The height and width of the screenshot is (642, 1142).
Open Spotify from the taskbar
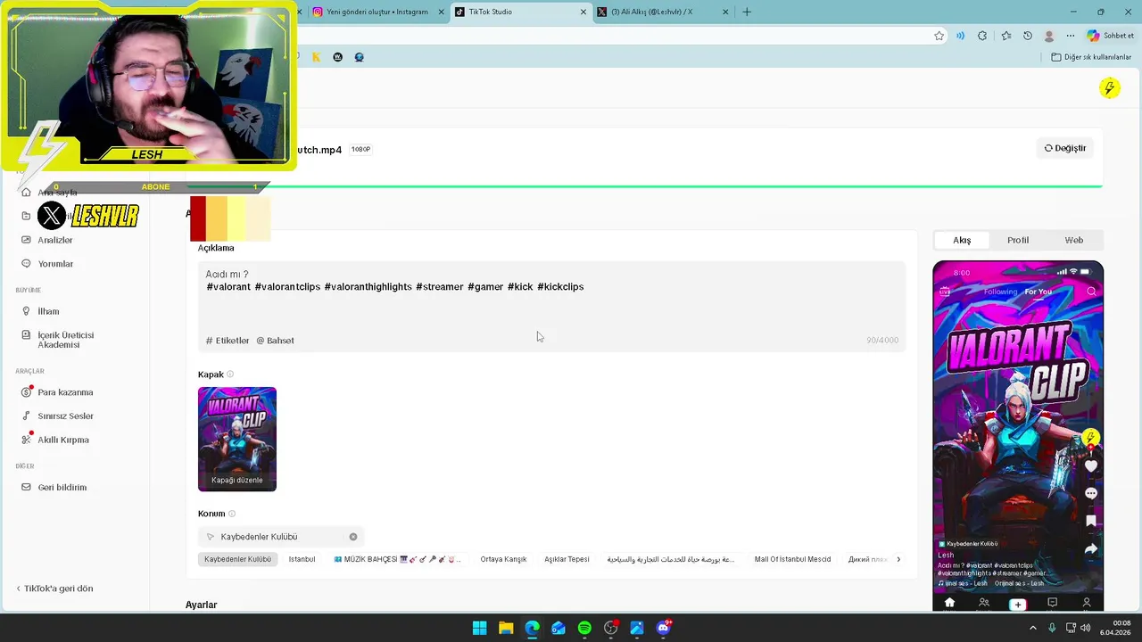(x=584, y=628)
